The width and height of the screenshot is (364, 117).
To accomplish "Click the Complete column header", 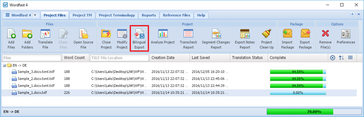I will [298, 58].
